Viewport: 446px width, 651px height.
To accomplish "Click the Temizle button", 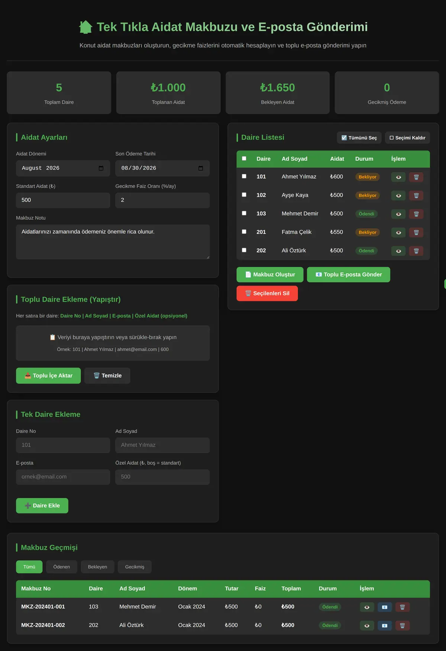I will (x=107, y=376).
